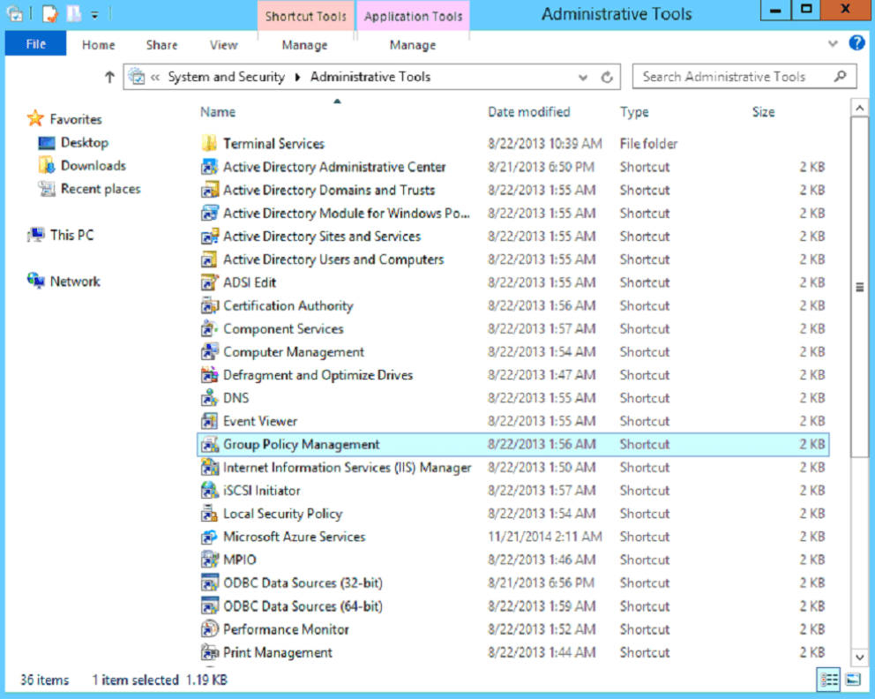Click the Performance Monitor icon
The image size is (875, 699).
pyautogui.click(x=209, y=629)
